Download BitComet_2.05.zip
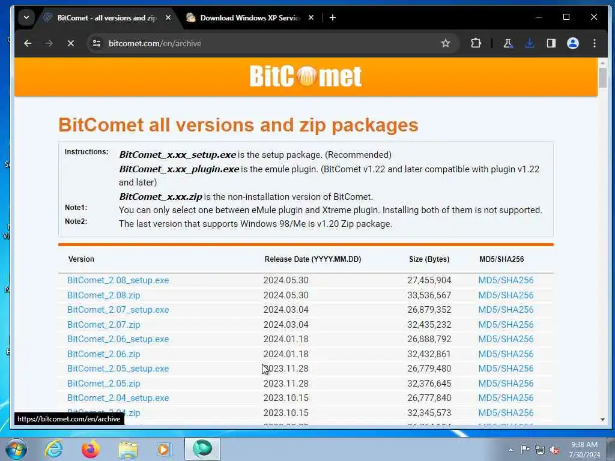This screenshot has height=461, width=615. 103,384
